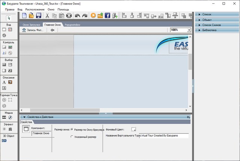
Task: Redo the last action
Action: click(x=85, y=15)
